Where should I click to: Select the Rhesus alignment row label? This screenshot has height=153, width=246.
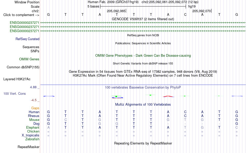point(34,116)
